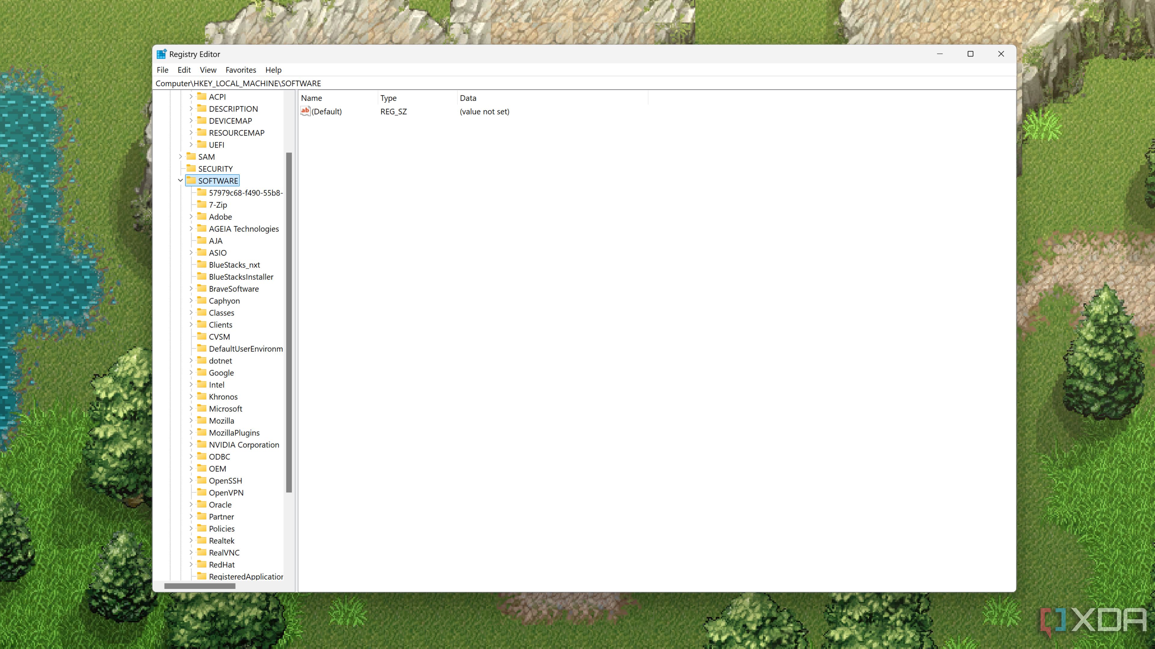Minimize the Registry Editor window

pos(940,54)
